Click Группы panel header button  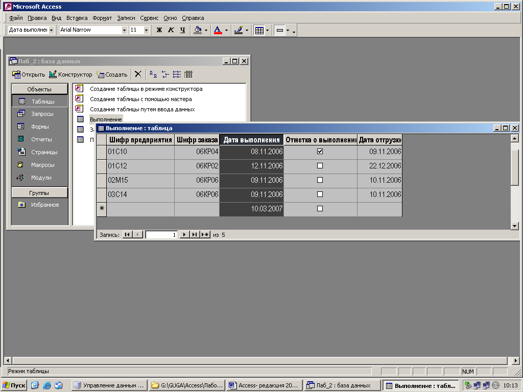click(x=39, y=192)
